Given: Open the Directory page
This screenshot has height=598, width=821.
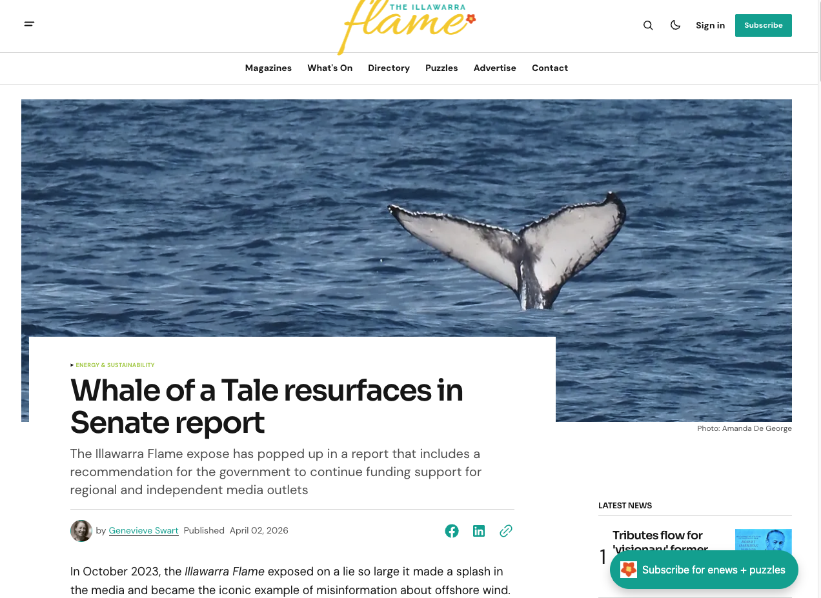Looking at the screenshot, I should coord(389,68).
